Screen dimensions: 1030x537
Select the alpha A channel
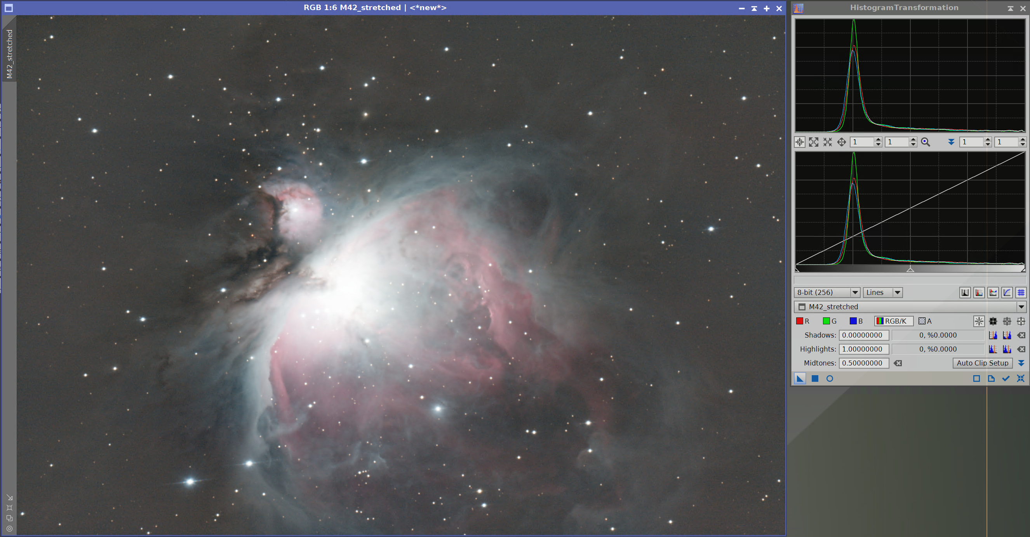click(x=925, y=321)
